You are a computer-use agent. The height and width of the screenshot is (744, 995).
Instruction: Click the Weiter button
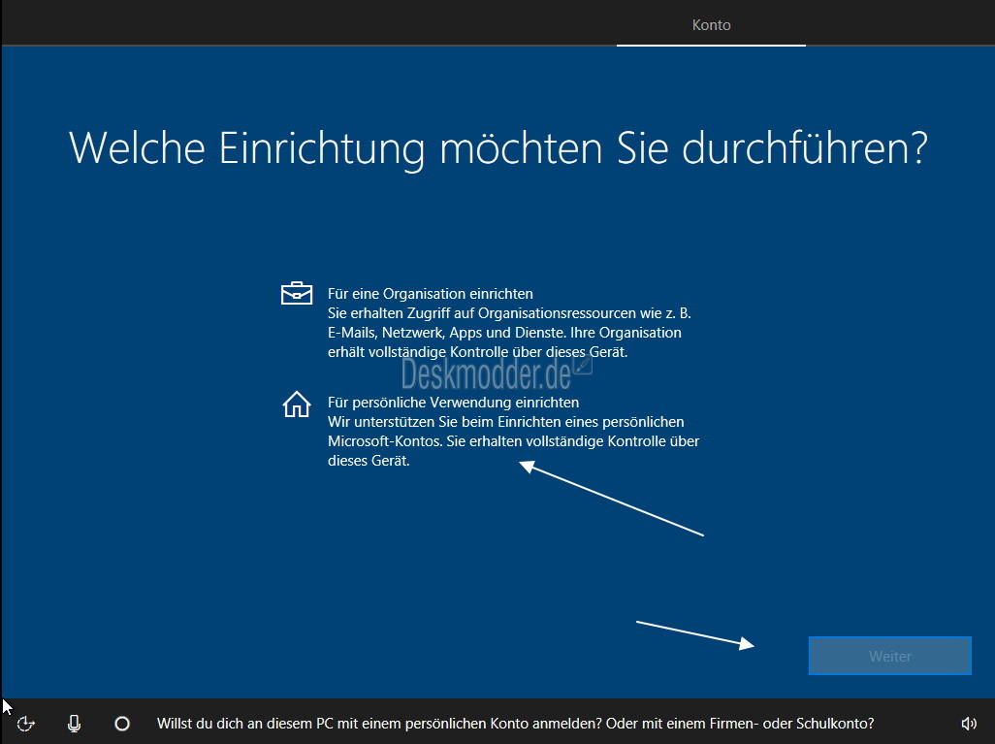tap(889, 656)
